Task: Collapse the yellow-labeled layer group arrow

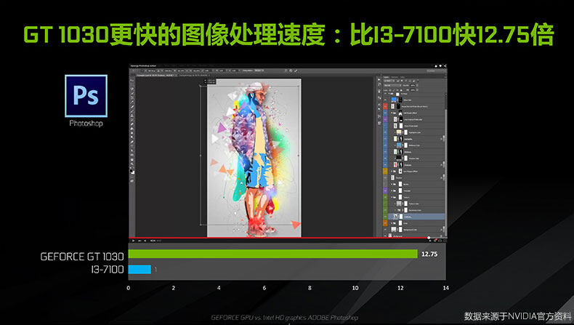Action: (x=392, y=171)
